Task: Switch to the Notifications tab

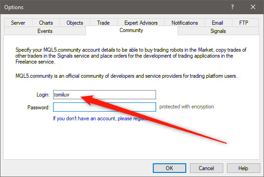Action: coord(185,23)
